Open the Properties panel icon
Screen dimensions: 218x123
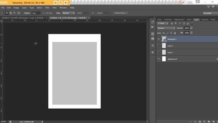[x=153, y=33]
